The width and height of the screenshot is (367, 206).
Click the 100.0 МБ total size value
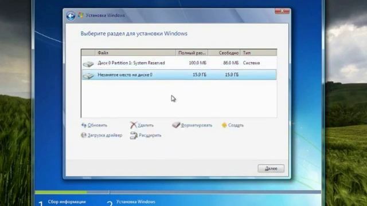(198, 63)
